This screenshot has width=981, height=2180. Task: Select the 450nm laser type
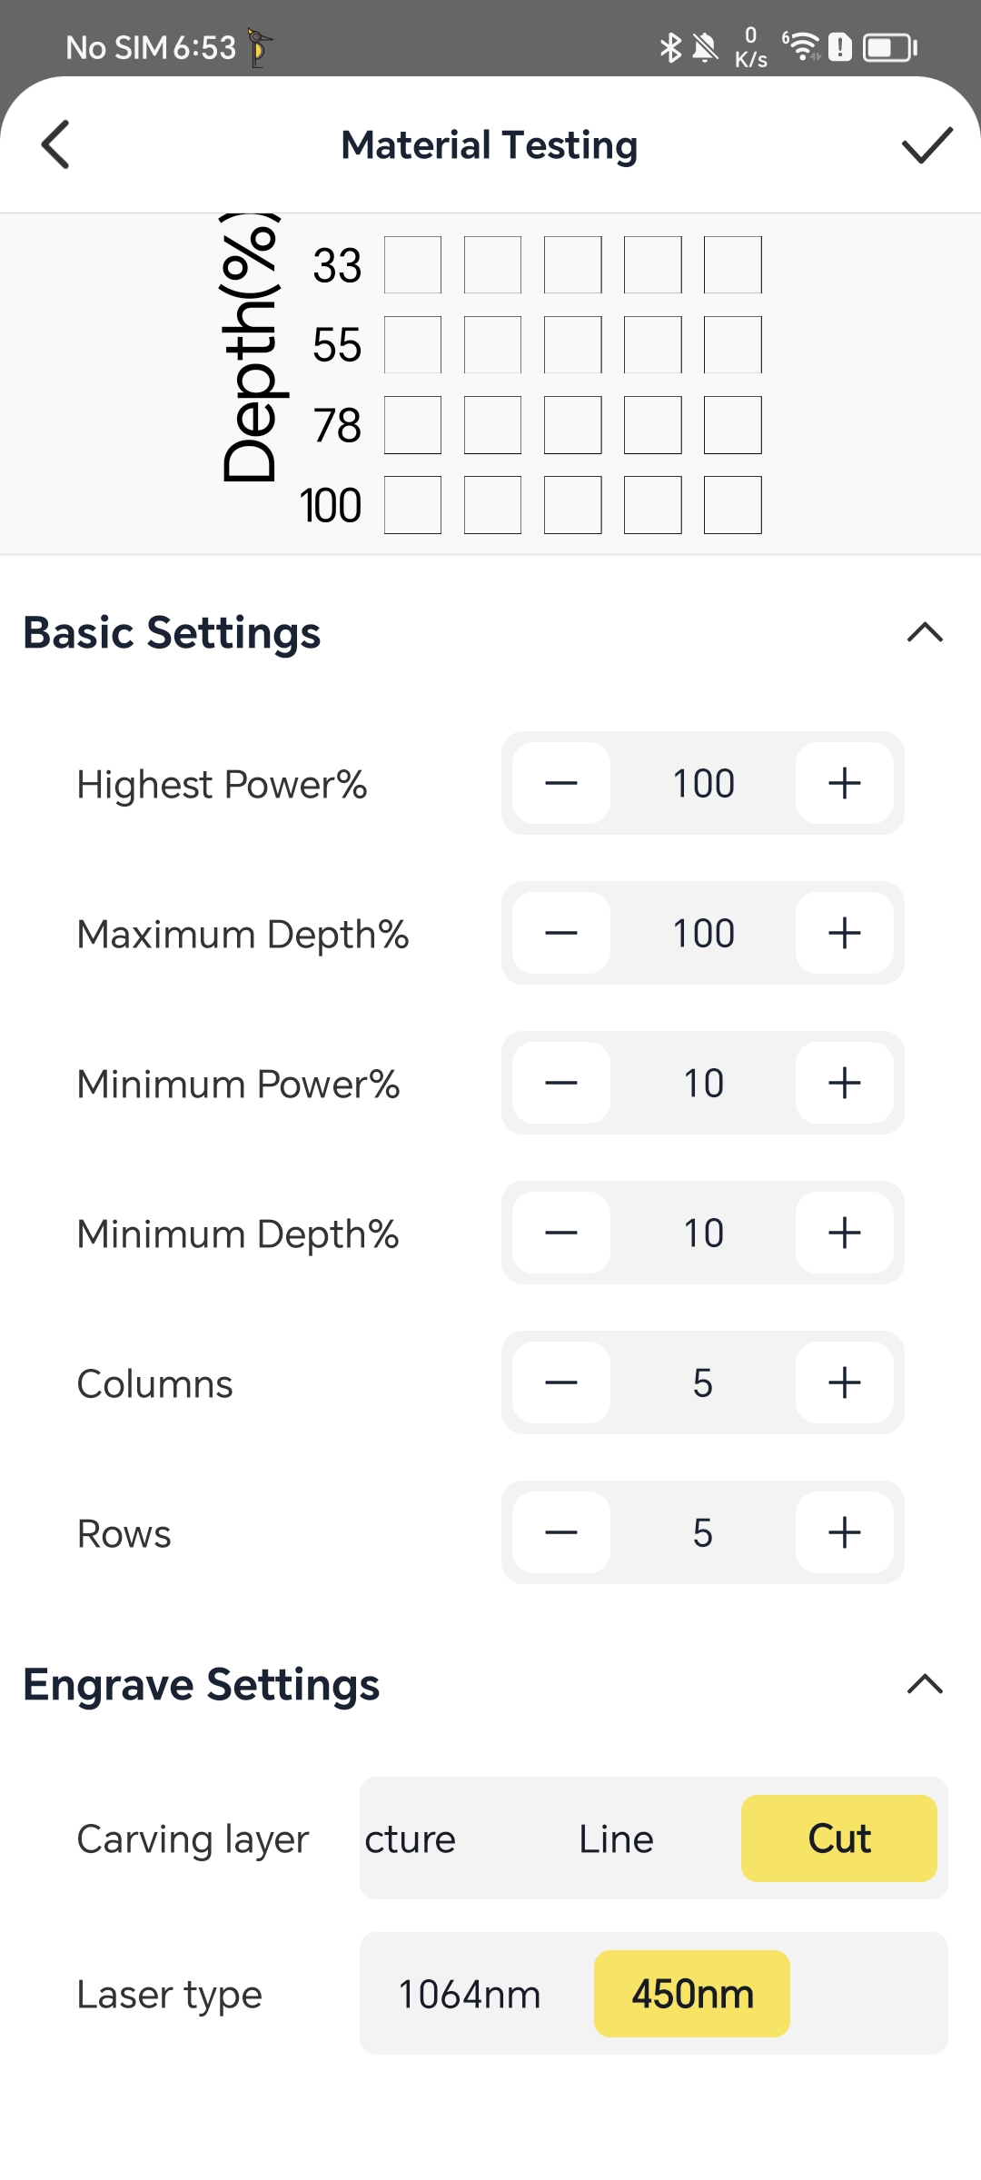tap(692, 1994)
